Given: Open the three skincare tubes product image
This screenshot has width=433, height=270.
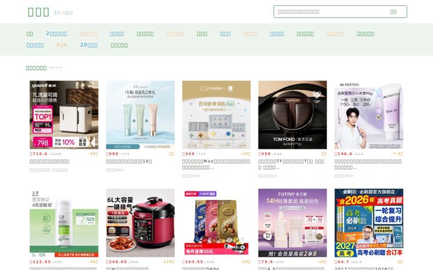Looking at the screenshot, I should tap(140, 115).
